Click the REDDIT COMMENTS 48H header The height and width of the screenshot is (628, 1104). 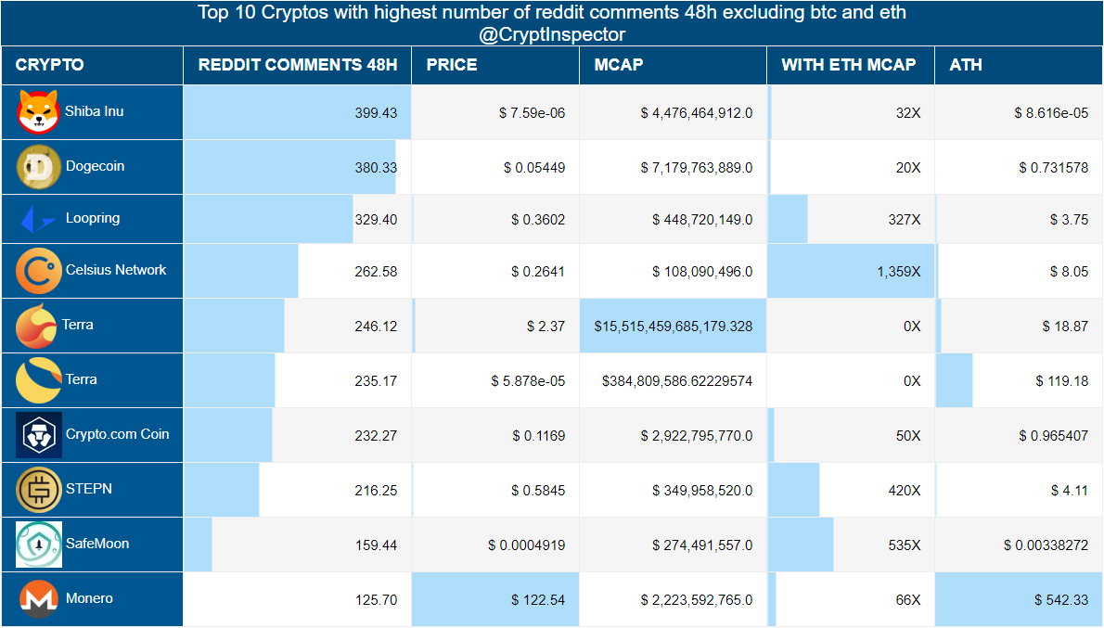pyautogui.click(x=298, y=65)
